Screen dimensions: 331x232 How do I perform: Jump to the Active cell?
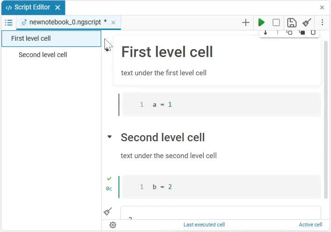tap(310, 225)
